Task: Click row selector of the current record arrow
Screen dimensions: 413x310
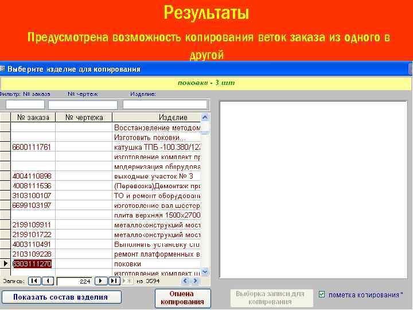Action: (5, 264)
